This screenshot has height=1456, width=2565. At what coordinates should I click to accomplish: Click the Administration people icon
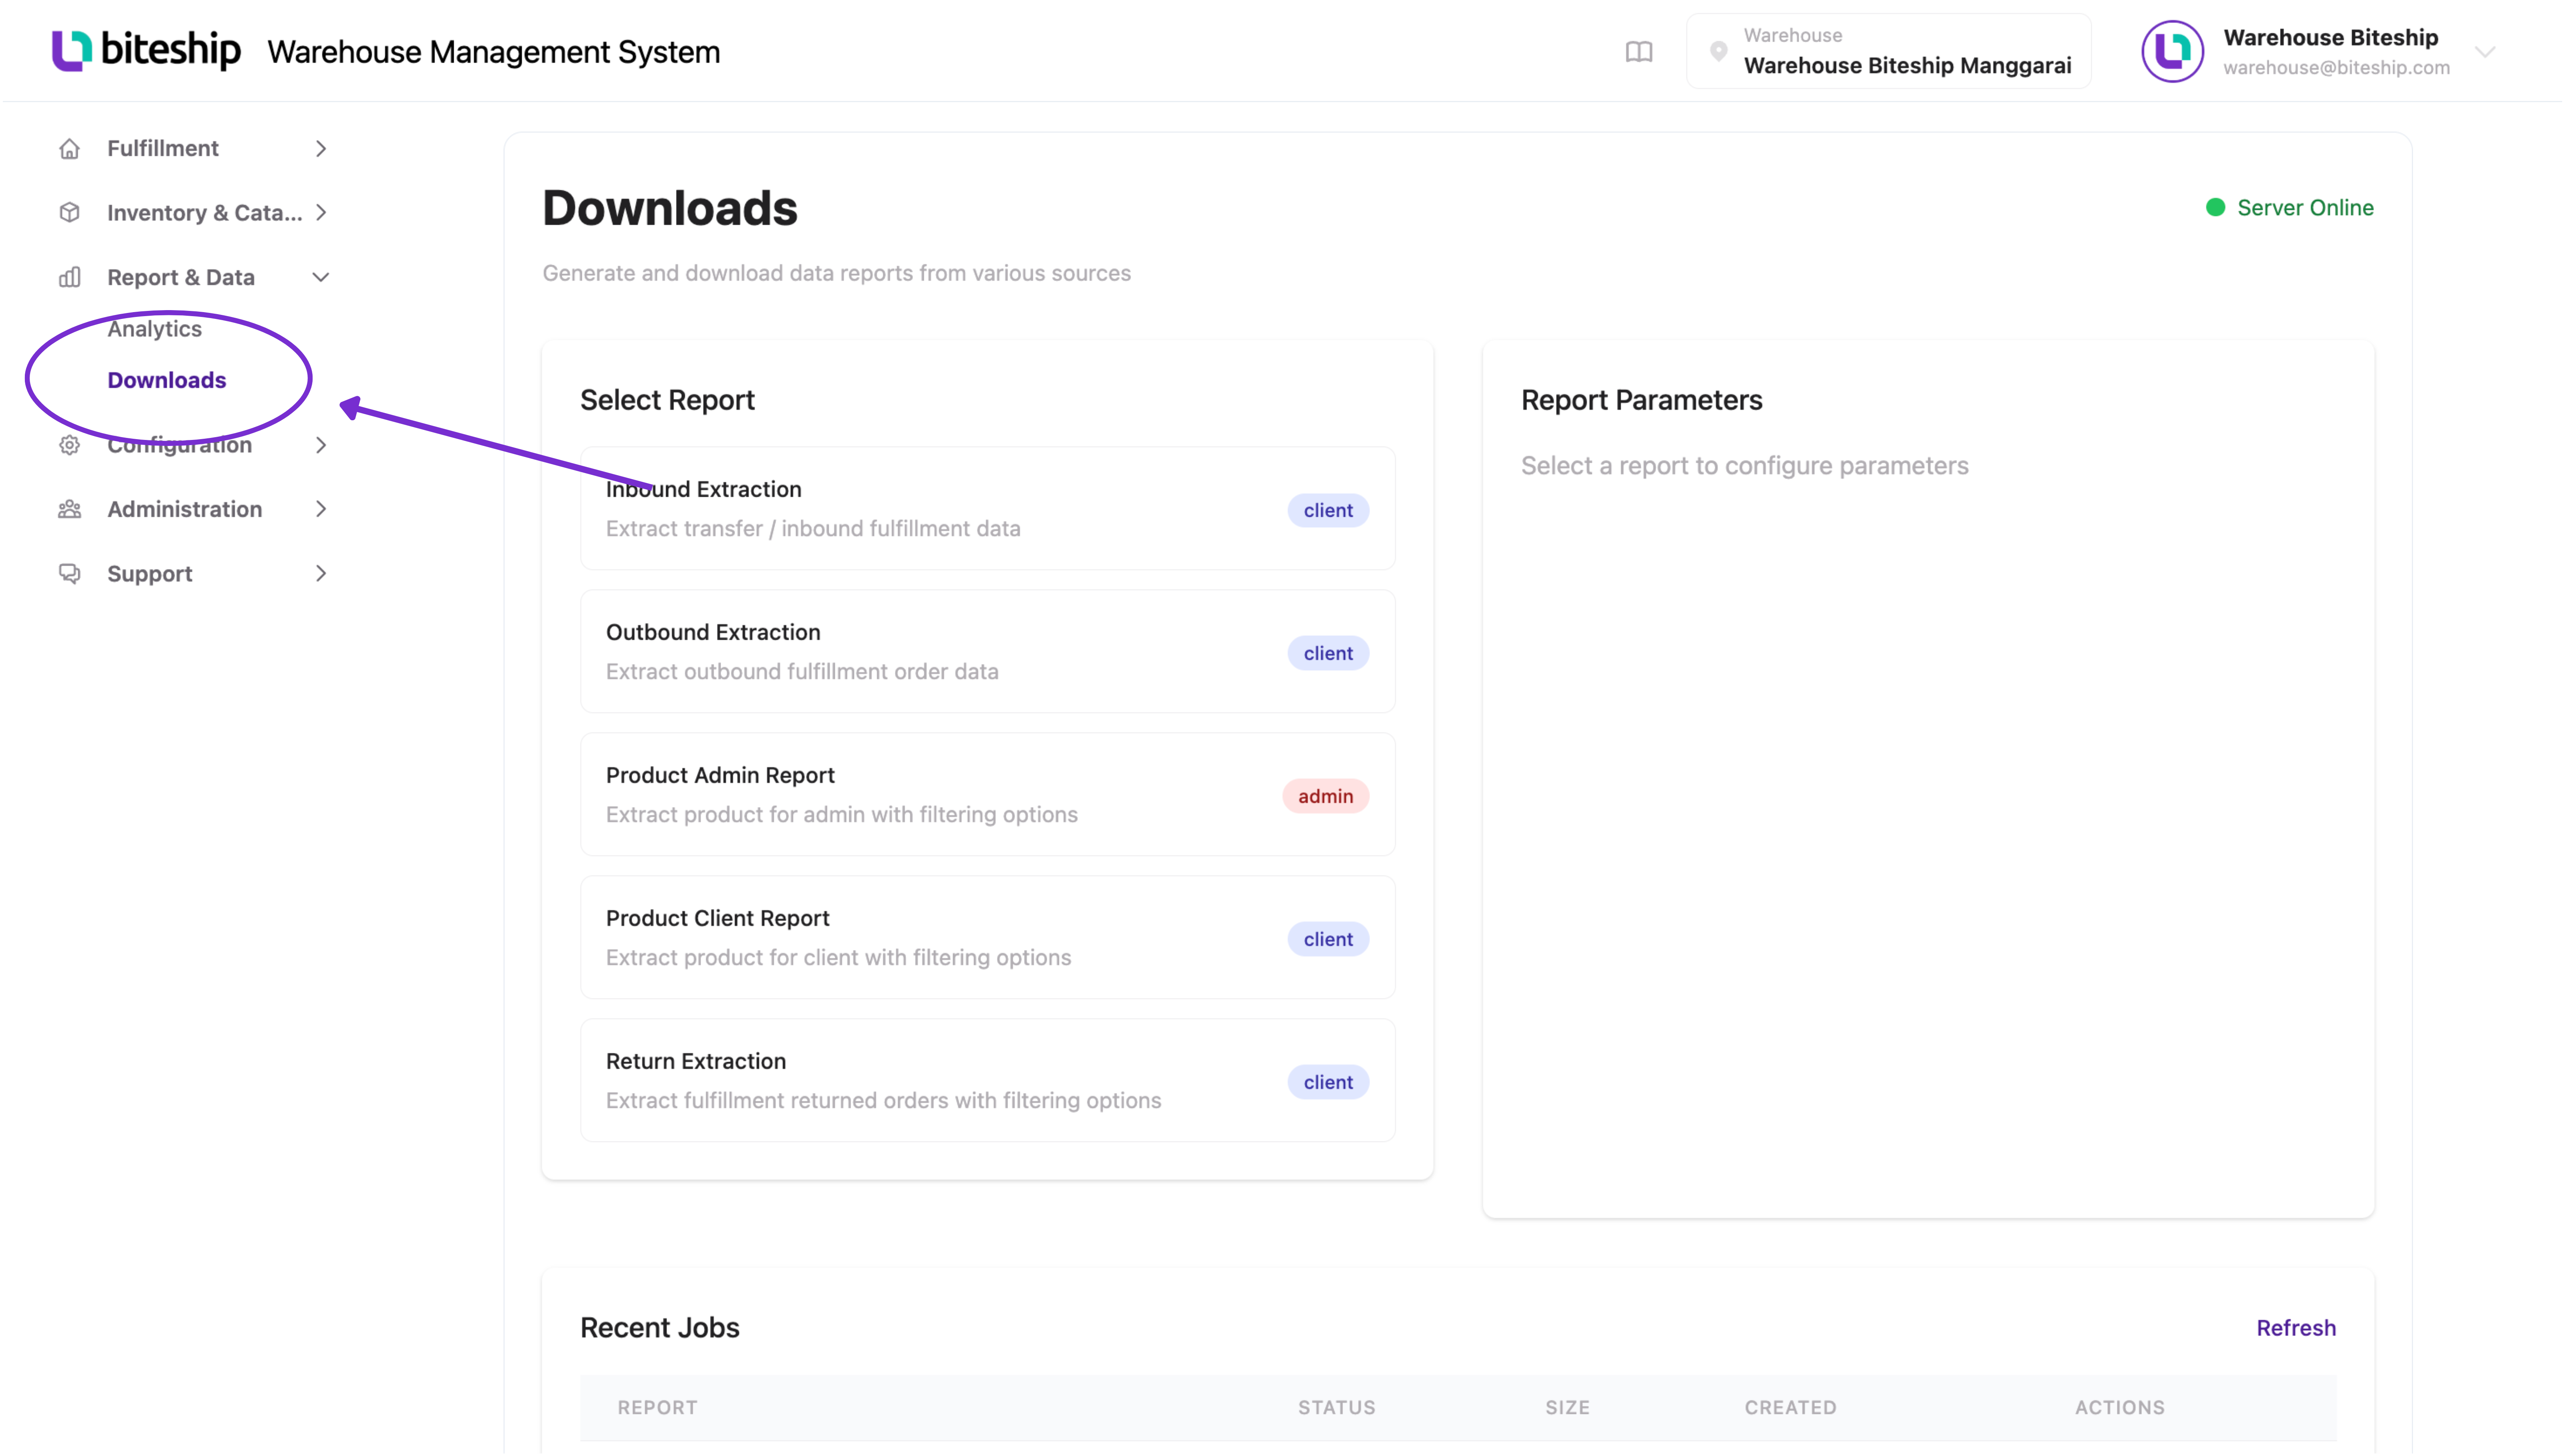(x=69, y=509)
